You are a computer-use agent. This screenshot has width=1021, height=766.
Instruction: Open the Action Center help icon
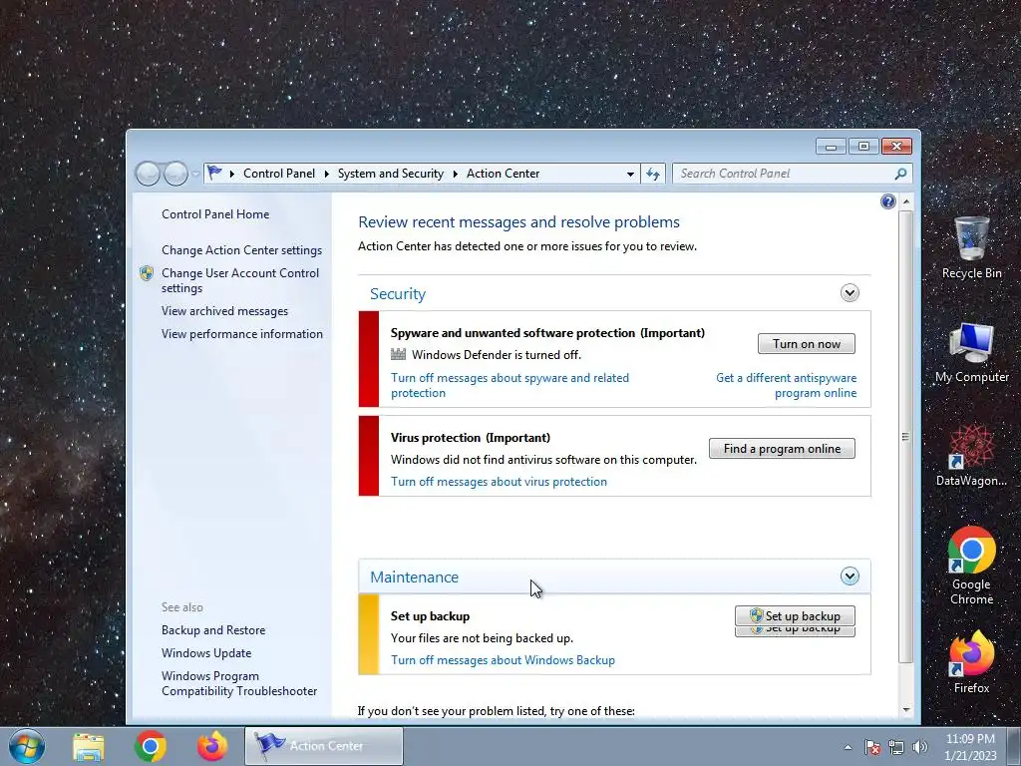coord(887,201)
